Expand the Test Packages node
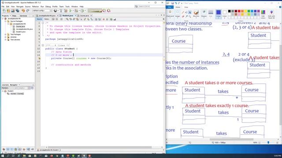Image resolution: width=282 pixels, height=158 pixels. point(5,34)
